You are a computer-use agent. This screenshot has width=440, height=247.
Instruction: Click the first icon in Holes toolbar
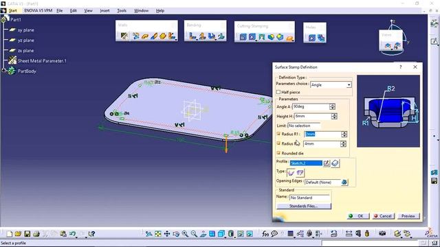coord(311,38)
